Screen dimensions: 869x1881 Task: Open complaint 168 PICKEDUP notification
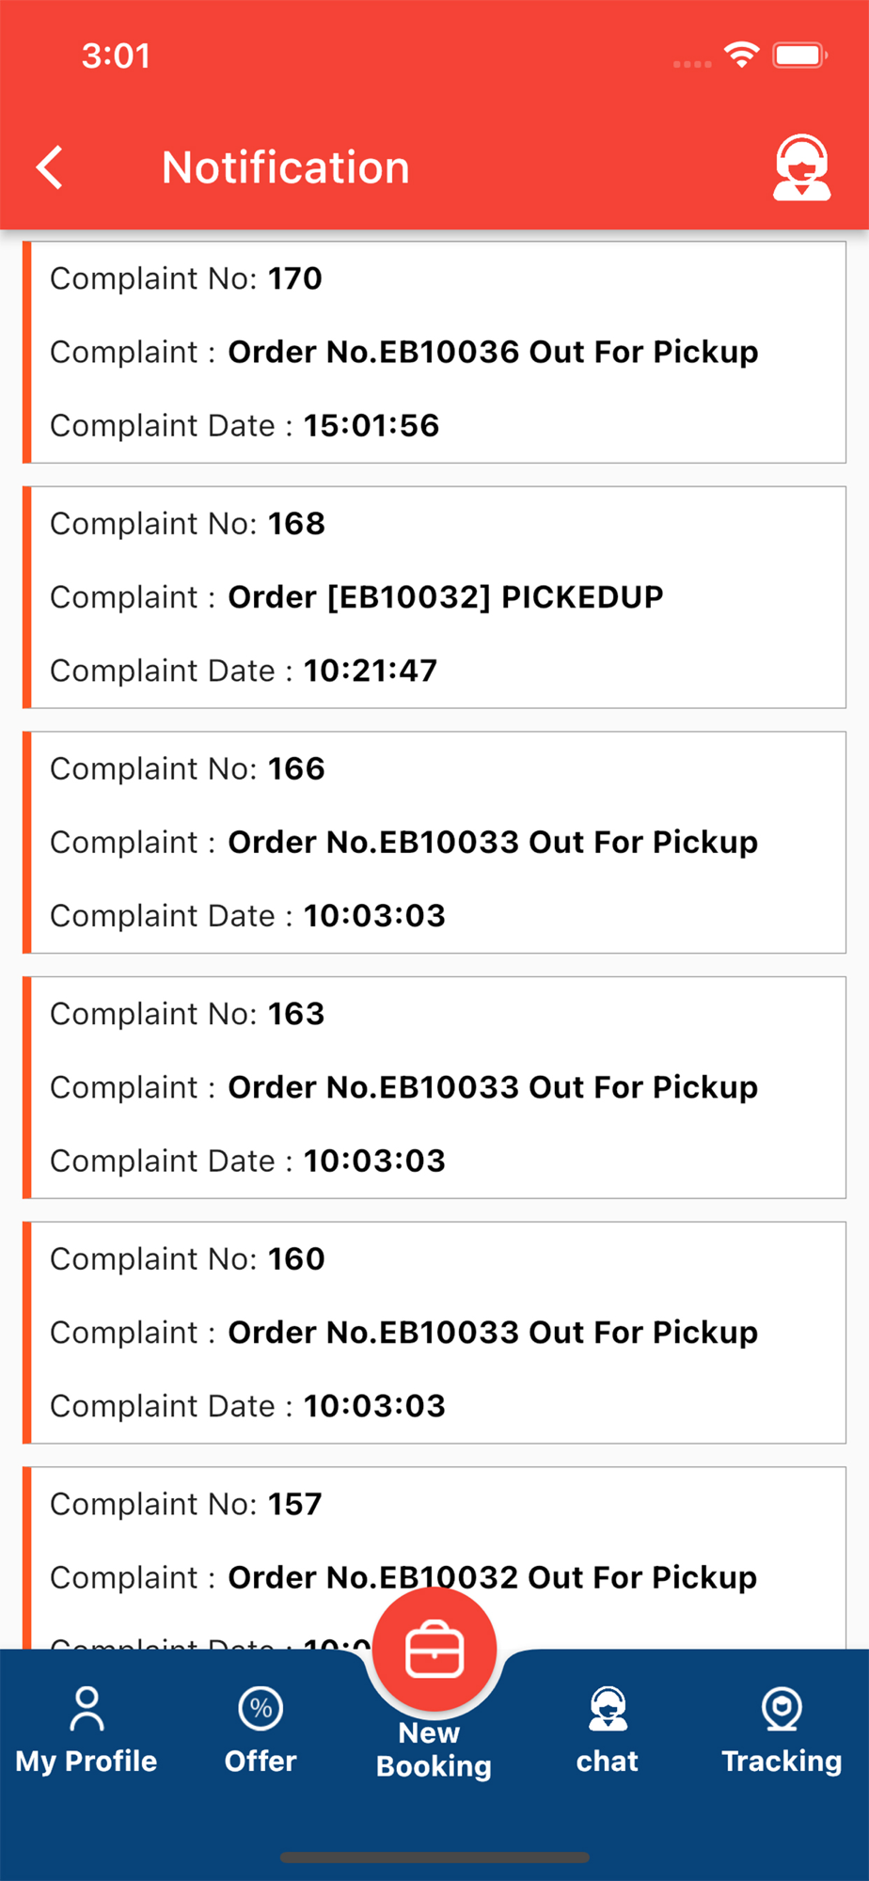pos(434,597)
